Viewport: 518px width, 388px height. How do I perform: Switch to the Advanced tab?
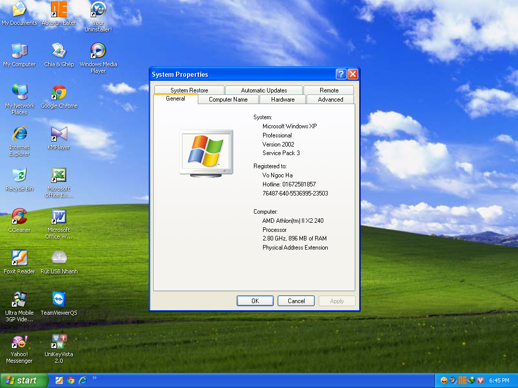[330, 100]
